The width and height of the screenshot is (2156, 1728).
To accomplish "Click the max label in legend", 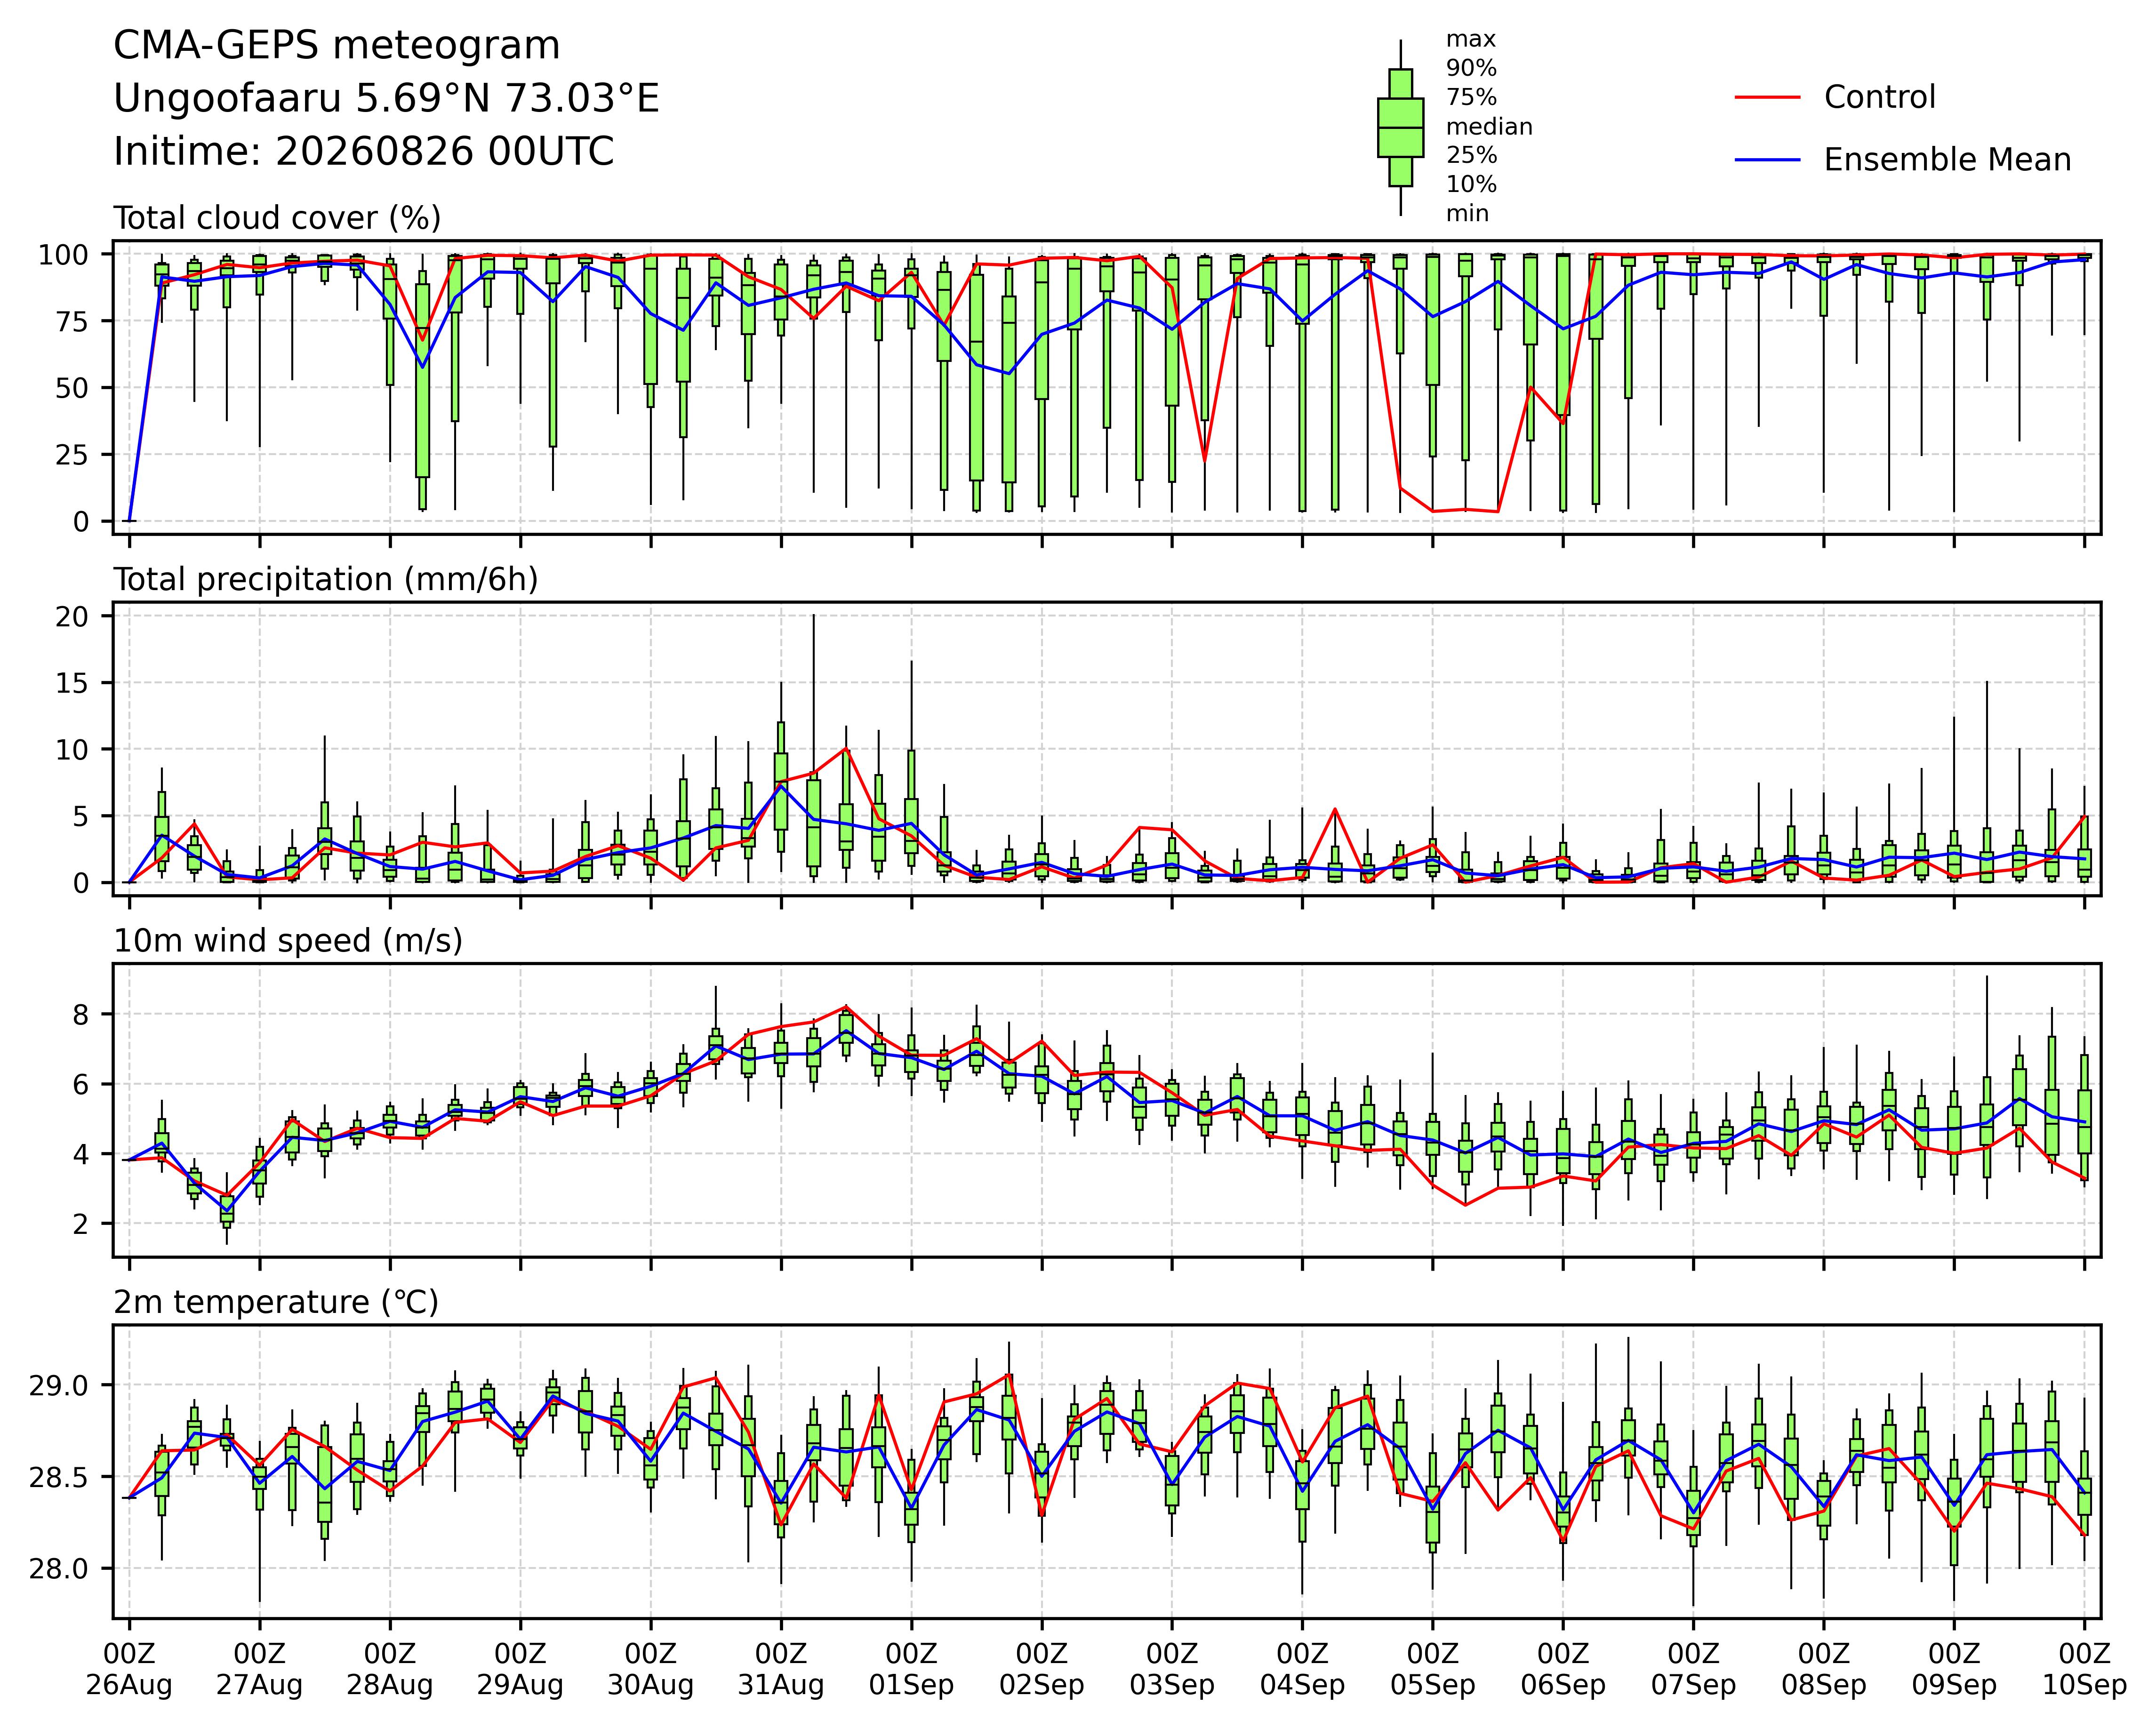I will click(1471, 40).
